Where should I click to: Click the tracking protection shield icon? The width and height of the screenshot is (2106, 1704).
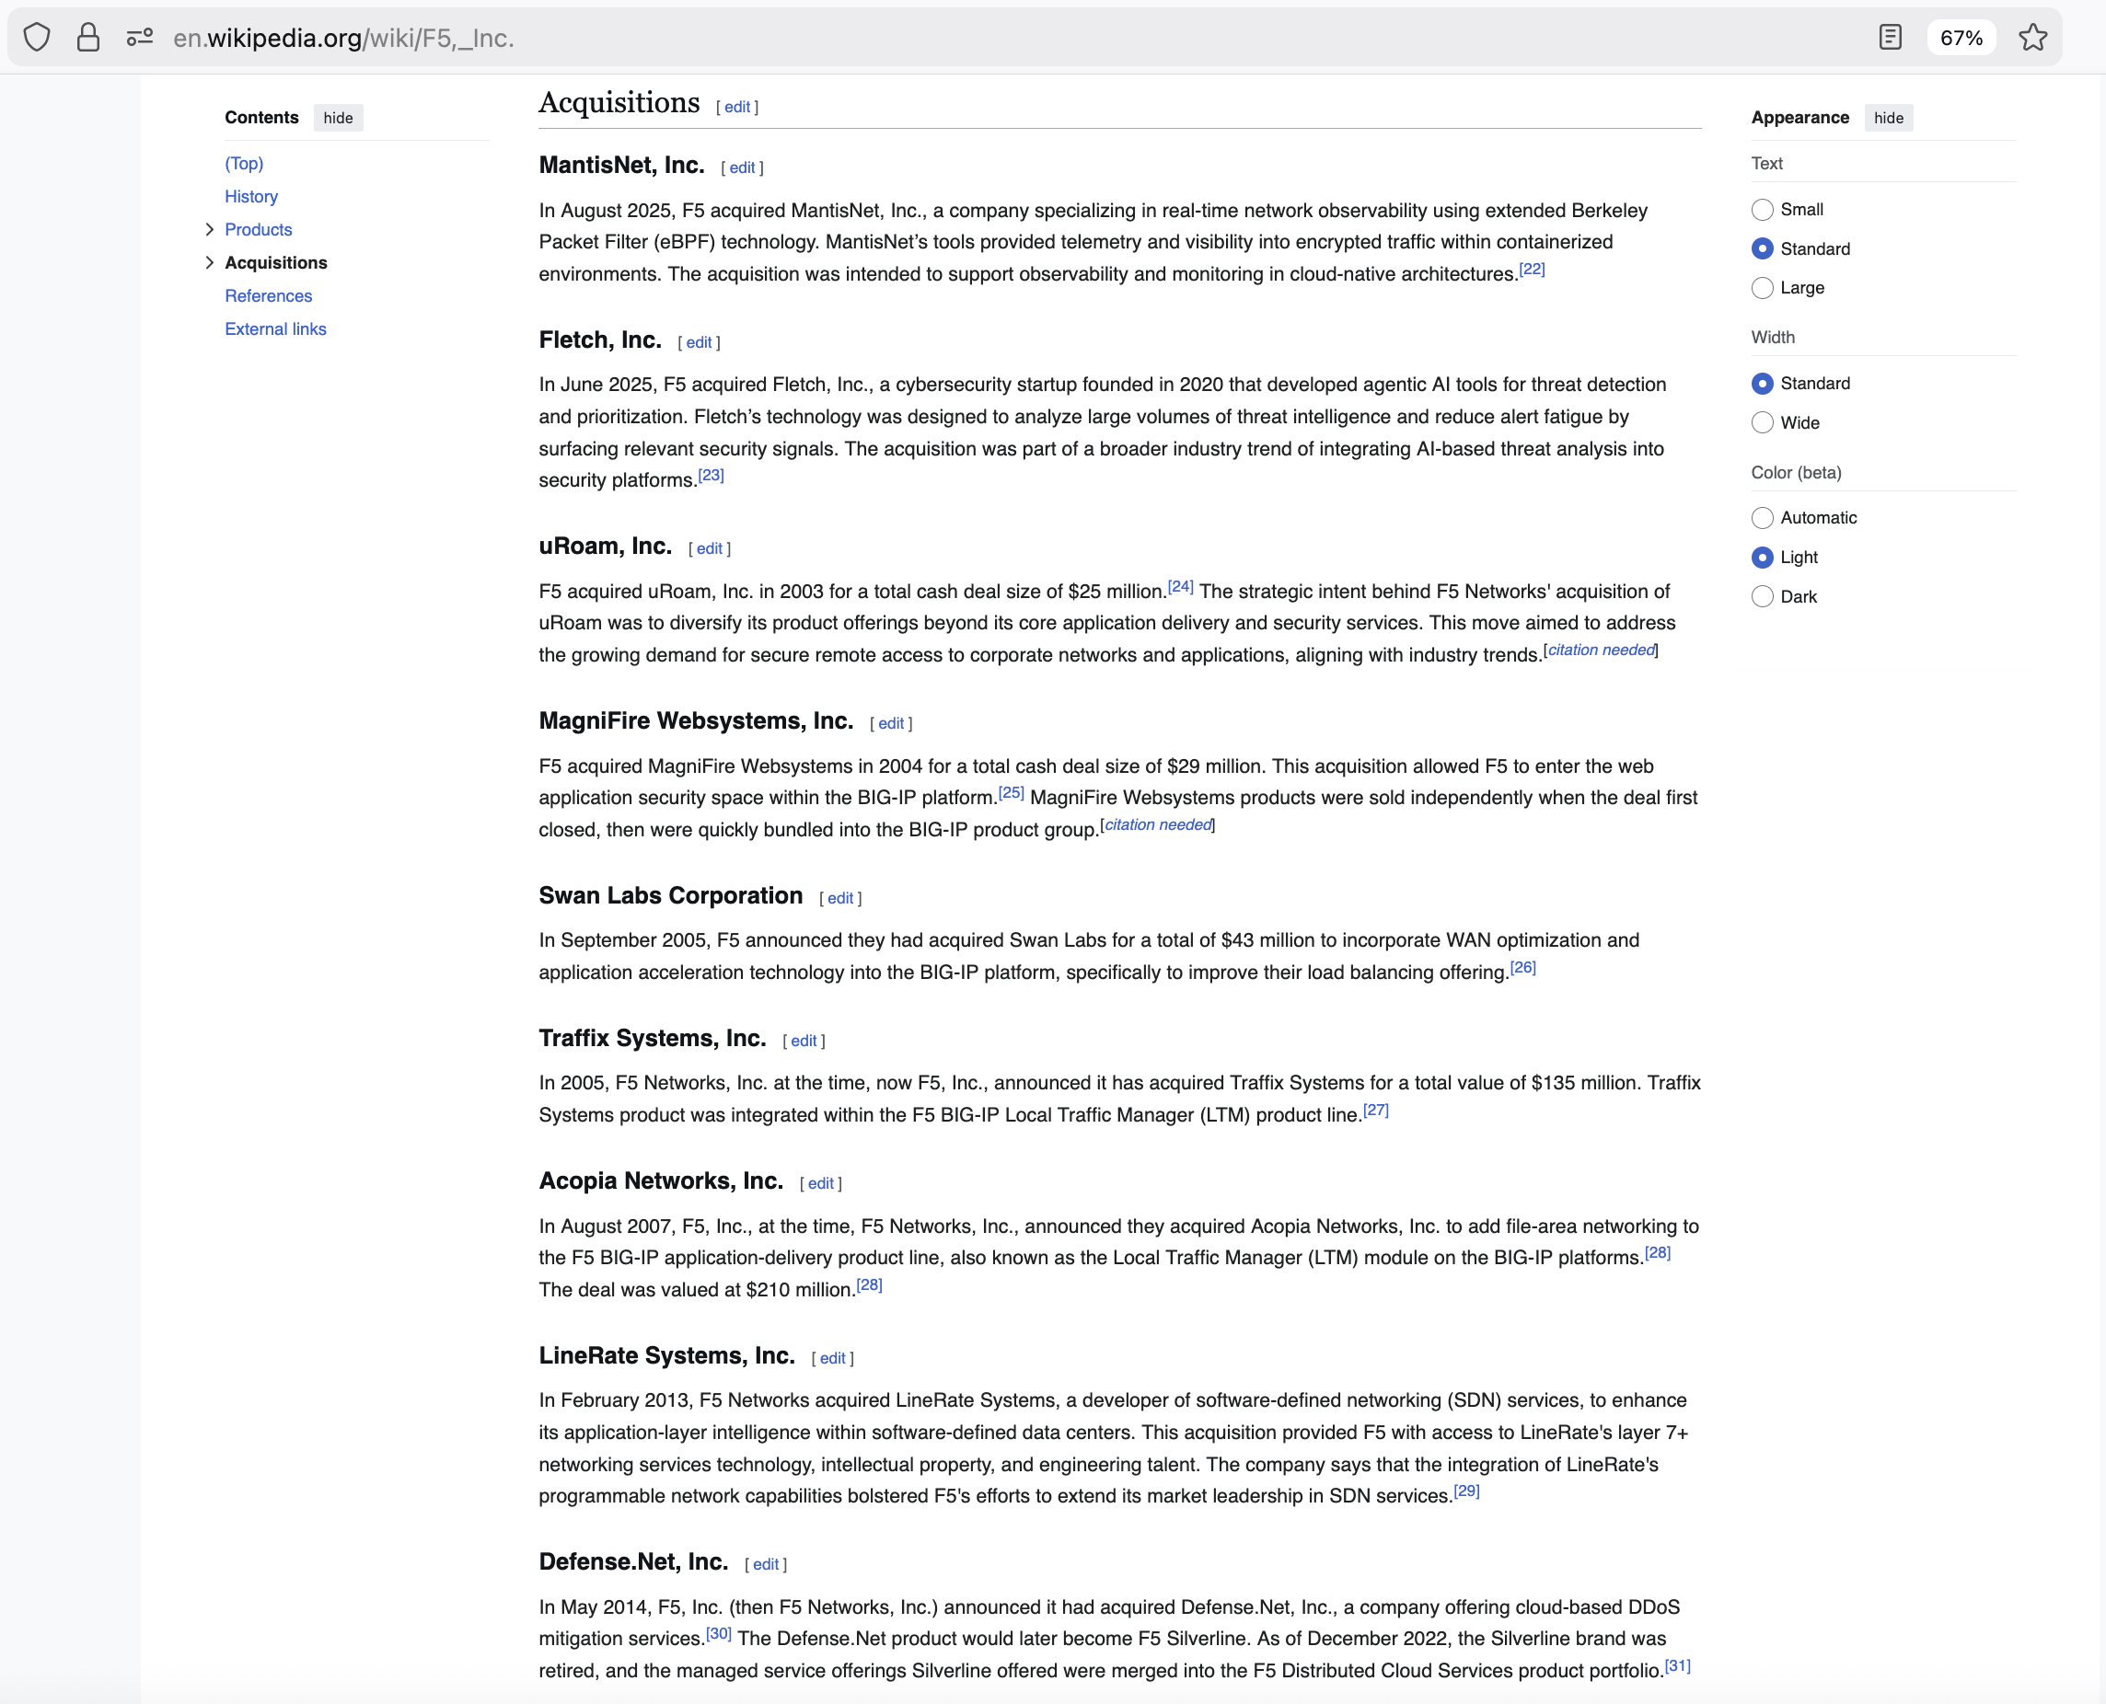[x=36, y=38]
